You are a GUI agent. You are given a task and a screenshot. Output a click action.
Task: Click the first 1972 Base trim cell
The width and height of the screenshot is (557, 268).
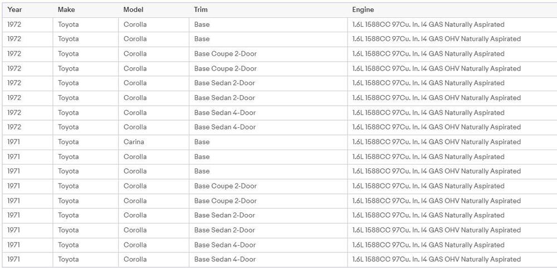[x=268, y=25]
